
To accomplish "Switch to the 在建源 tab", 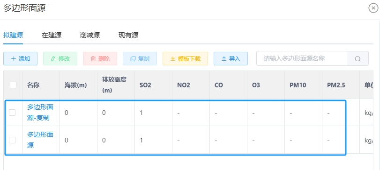I will 52,35.
